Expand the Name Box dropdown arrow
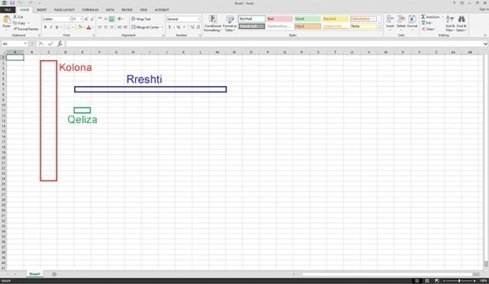This screenshot has height=284, width=489. coord(25,44)
